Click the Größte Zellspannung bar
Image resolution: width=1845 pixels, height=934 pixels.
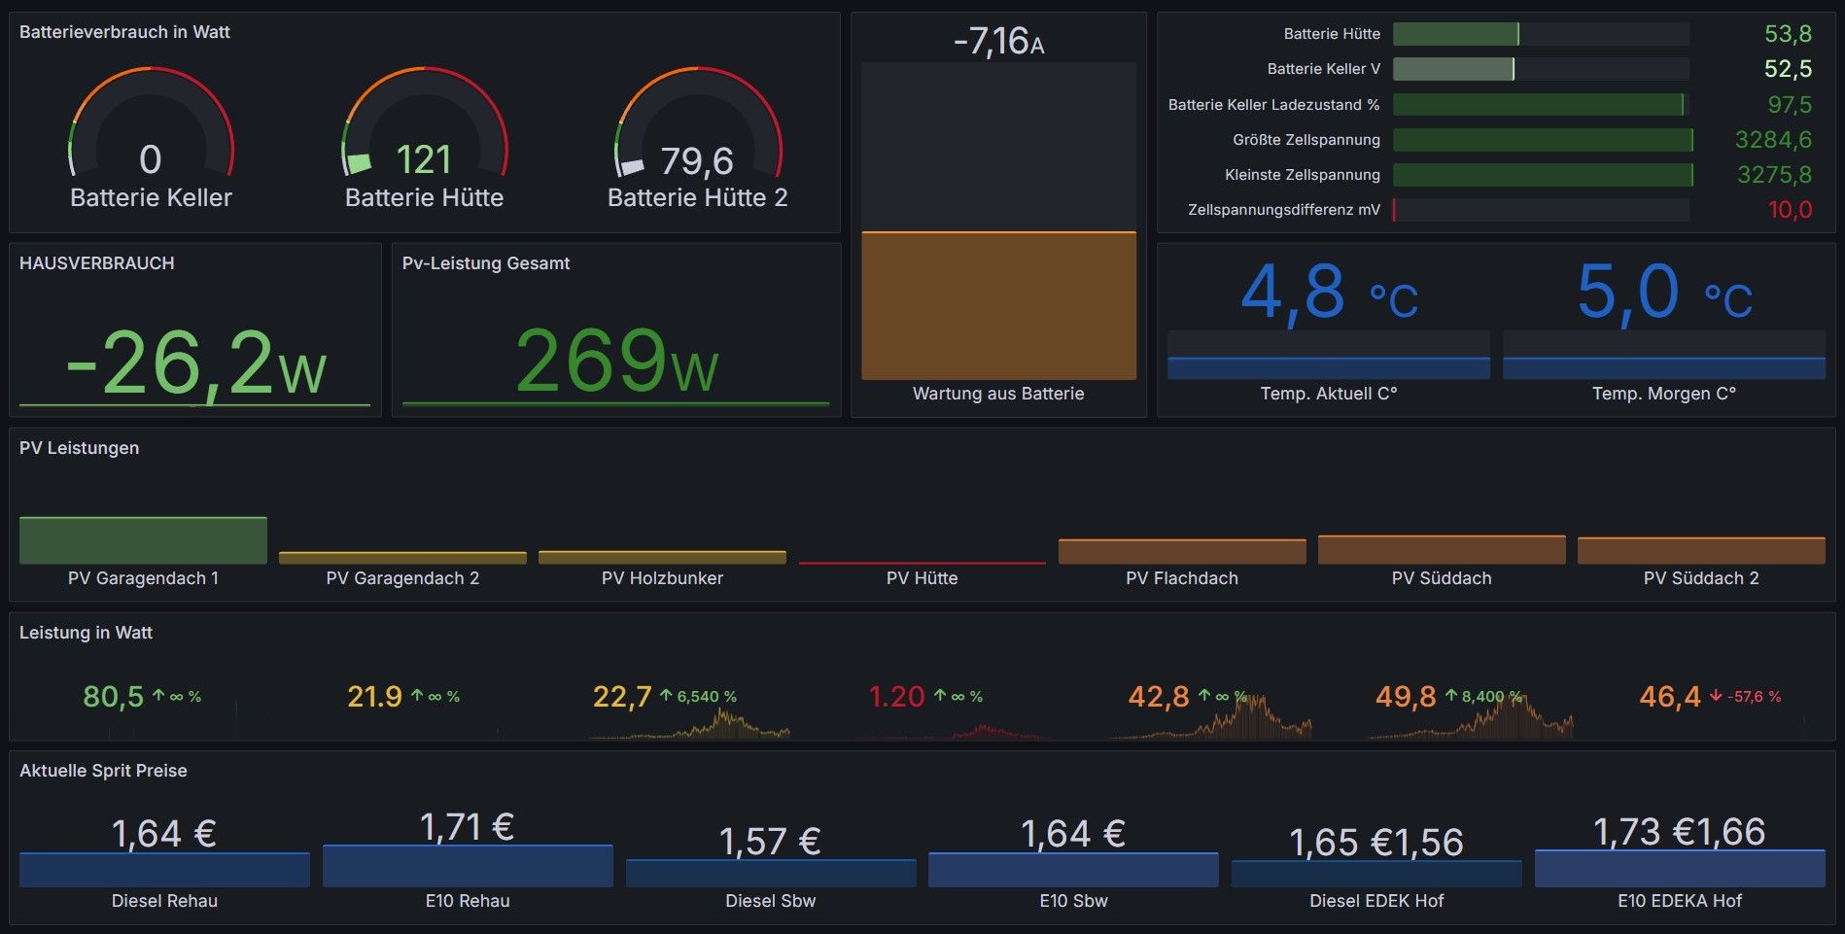click(1541, 140)
